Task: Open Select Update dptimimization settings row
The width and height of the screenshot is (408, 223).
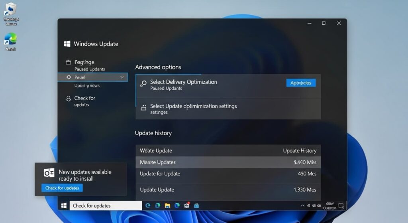Action: (228, 109)
